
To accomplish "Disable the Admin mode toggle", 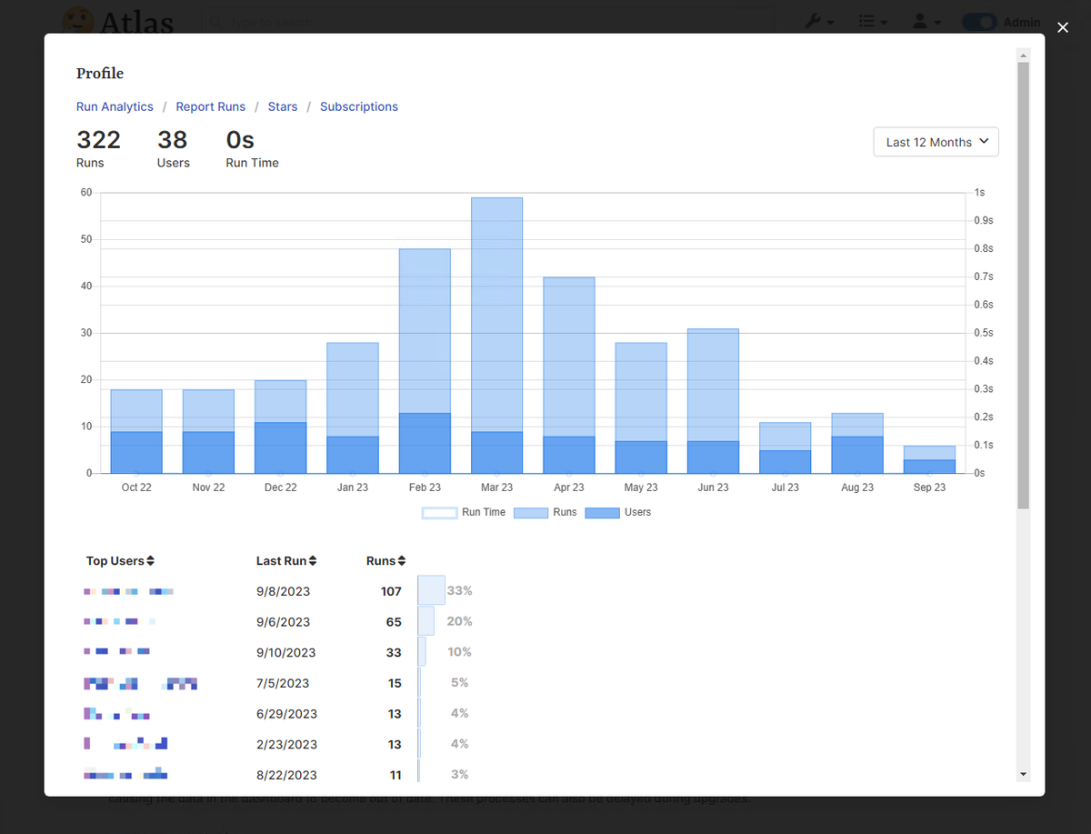I will pos(979,21).
